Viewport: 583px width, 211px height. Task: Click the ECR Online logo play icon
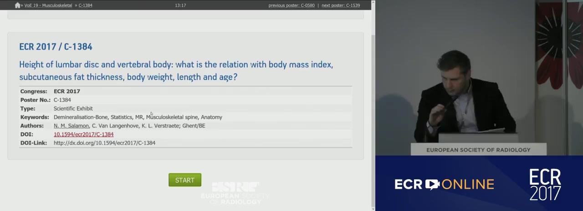pos(432,184)
